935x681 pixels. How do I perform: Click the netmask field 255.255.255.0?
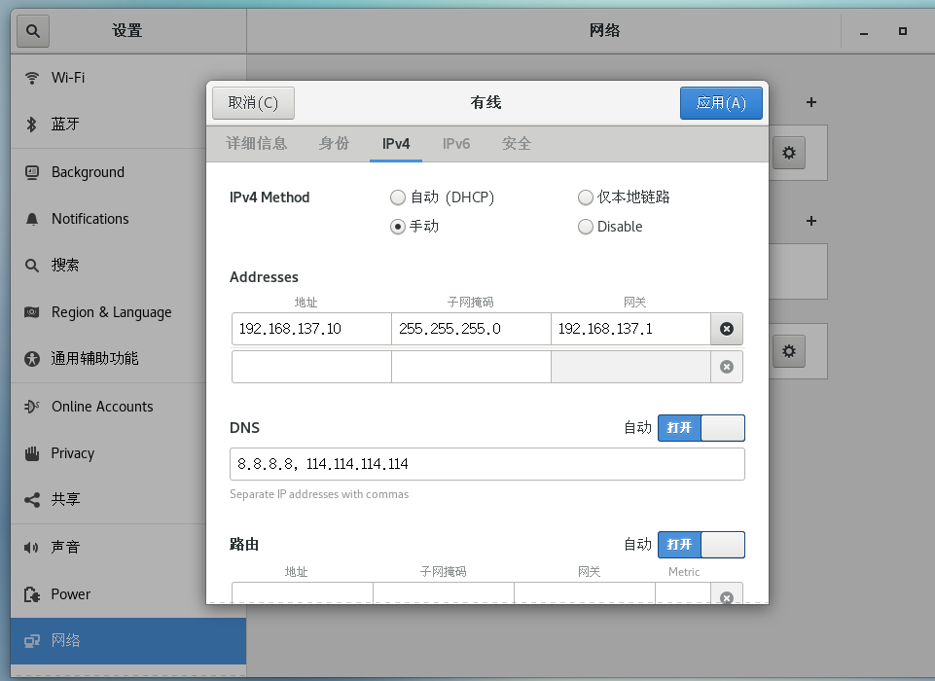click(x=471, y=329)
